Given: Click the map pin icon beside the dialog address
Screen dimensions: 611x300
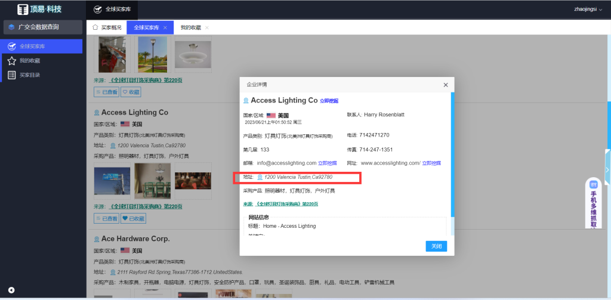Looking at the screenshot, I should [x=260, y=177].
